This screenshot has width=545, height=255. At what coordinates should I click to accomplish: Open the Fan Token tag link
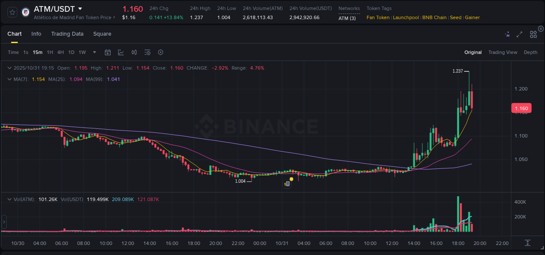(378, 17)
